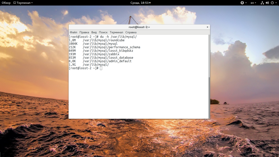Screen dimensions: 279x157
Task: Close the root@losst-2 terminal window
Action: 207,27
